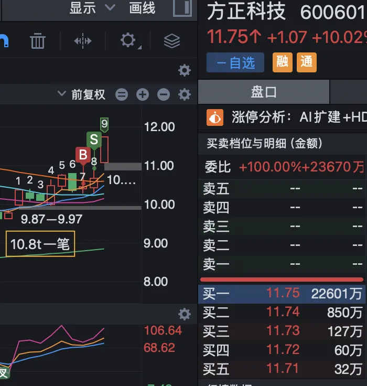Open the stacked layers icon
367x386 pixels.
coord(172,41)
